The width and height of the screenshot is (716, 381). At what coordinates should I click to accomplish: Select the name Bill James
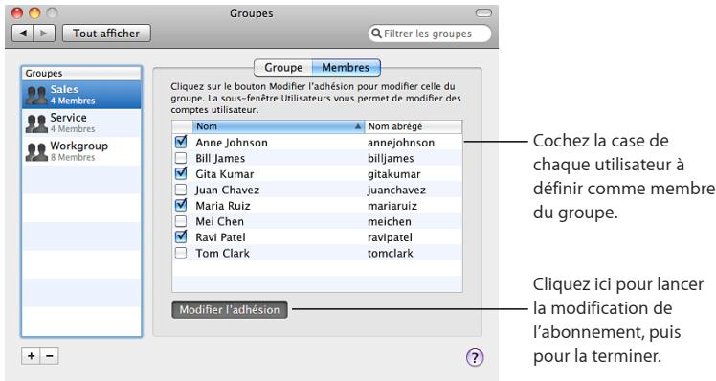point(220,159)
